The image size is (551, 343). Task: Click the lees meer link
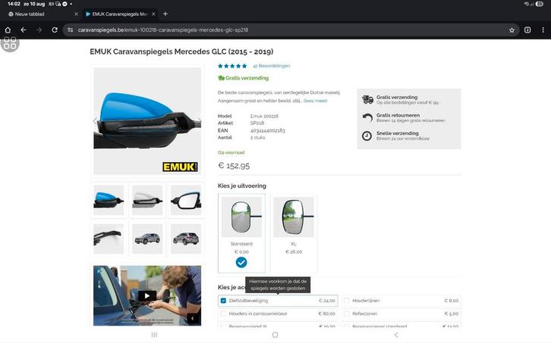[x=315, y=101]
